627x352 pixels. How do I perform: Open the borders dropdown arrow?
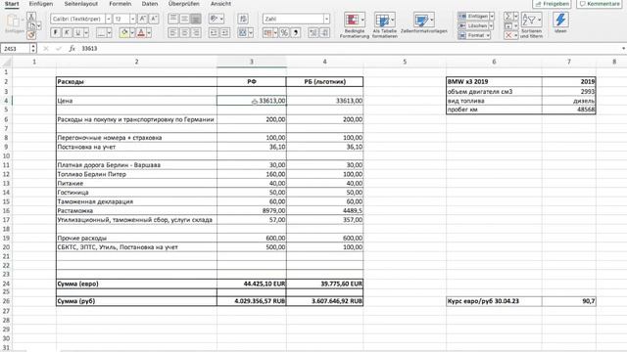[x=109, y=32]
